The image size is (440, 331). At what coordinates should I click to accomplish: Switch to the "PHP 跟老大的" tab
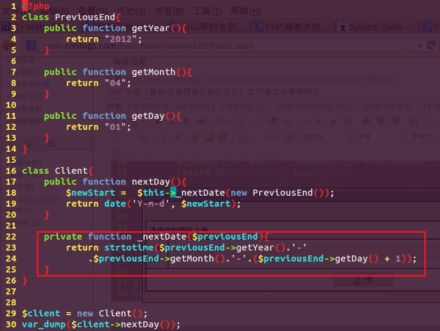(292, 27)
